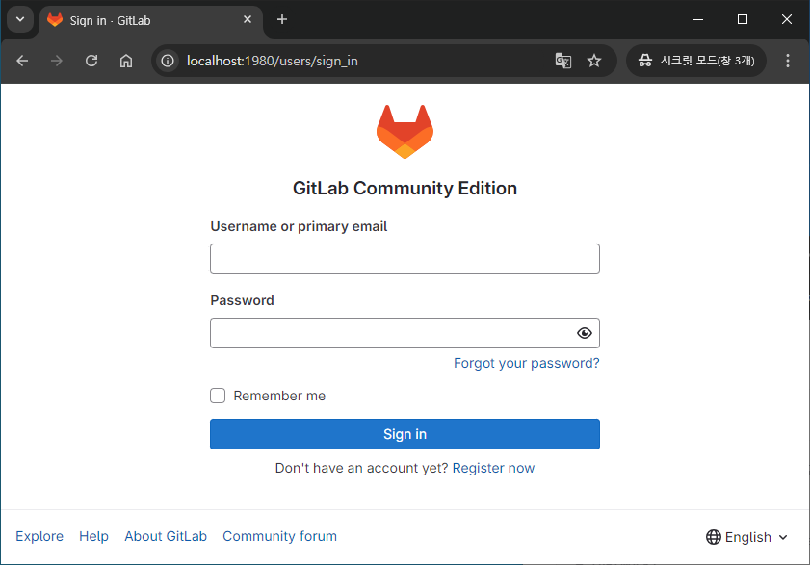Image resolution: width=810 pixels, height=565 pixels.
Task: Open the Forgot your password link
Action: 527,363
